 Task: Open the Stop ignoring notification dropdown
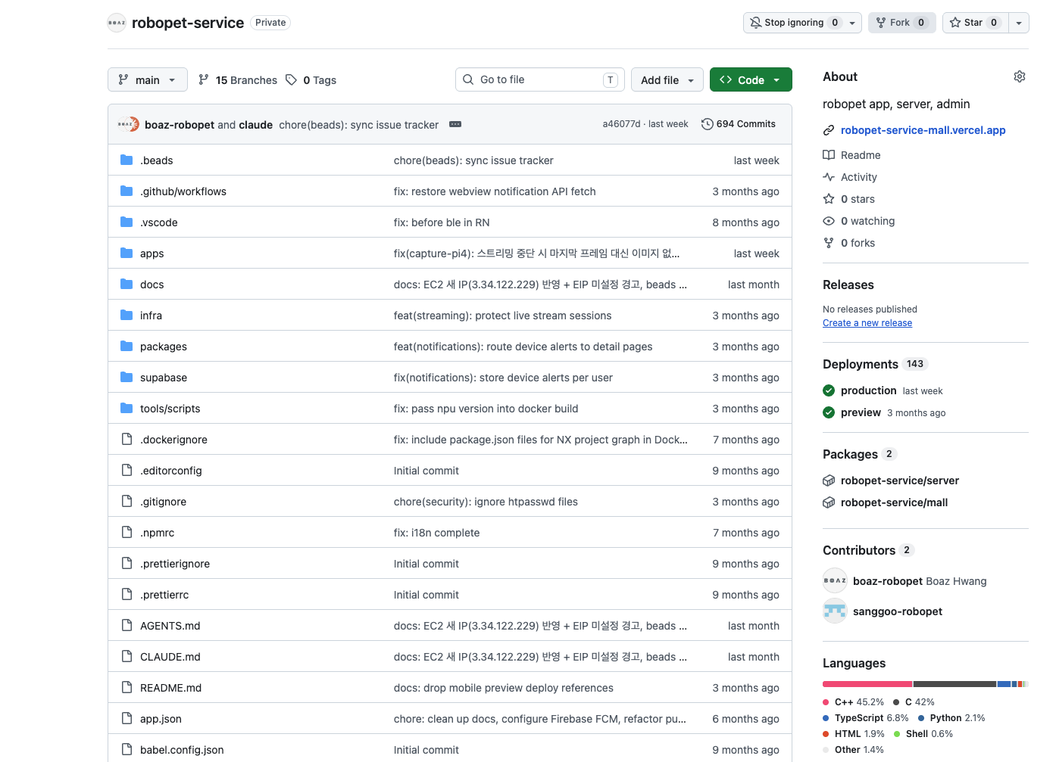pos(802,23)
